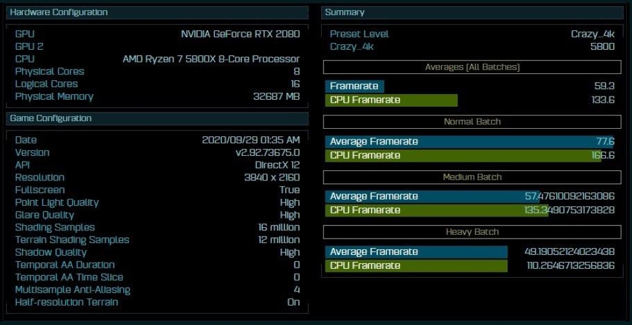Click the resolution value 3840 x 2160
This screenshot has width=632, height=325.
pos(272,177)
